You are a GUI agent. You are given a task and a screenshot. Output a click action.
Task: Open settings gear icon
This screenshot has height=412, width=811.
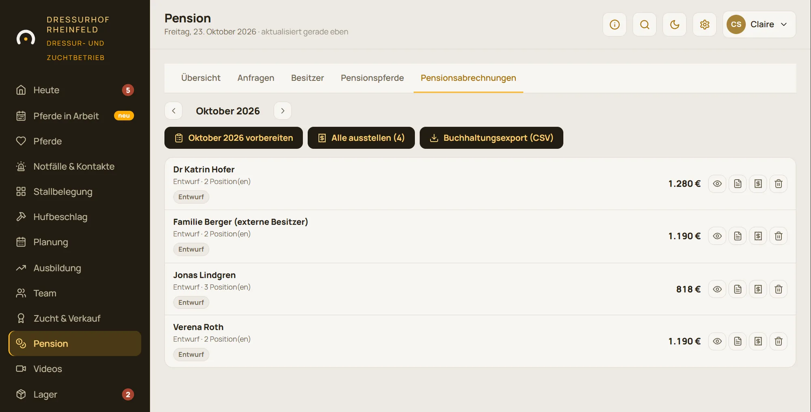(x=704, y=24)
